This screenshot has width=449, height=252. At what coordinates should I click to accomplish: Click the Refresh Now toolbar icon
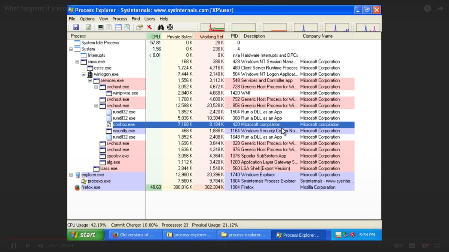tap(89, 27)
